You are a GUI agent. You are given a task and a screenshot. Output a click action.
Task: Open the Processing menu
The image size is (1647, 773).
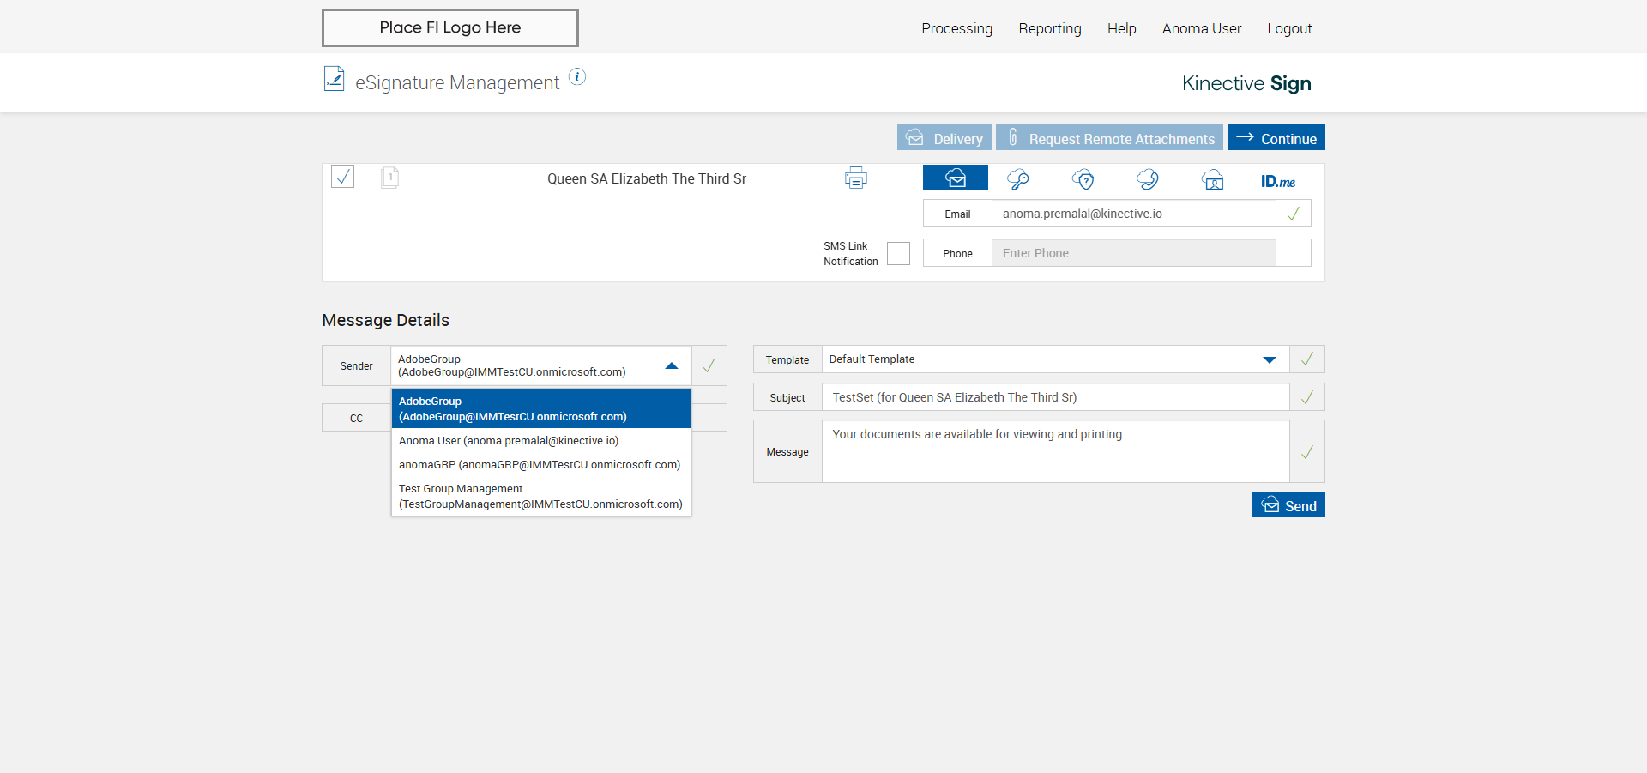click(956, 28)
